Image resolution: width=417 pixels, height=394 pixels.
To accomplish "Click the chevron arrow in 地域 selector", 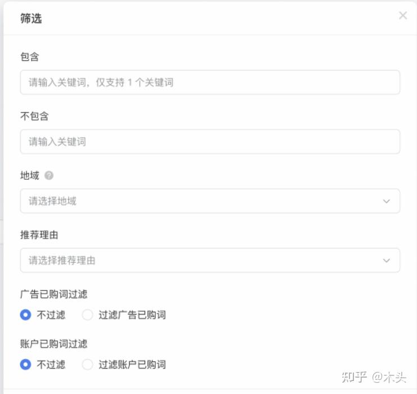I will (x=387, y=201).
